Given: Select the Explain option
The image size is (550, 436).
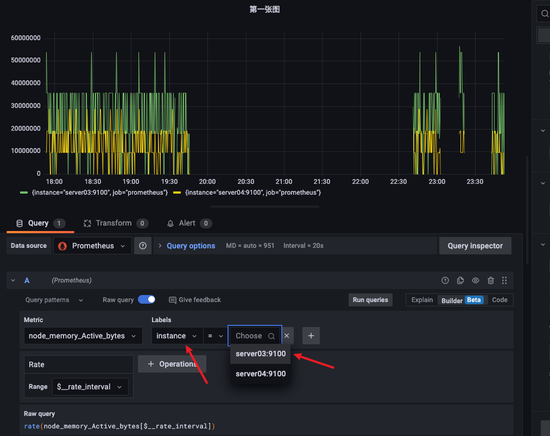Looking at the screenshot, I should (422, 300).
